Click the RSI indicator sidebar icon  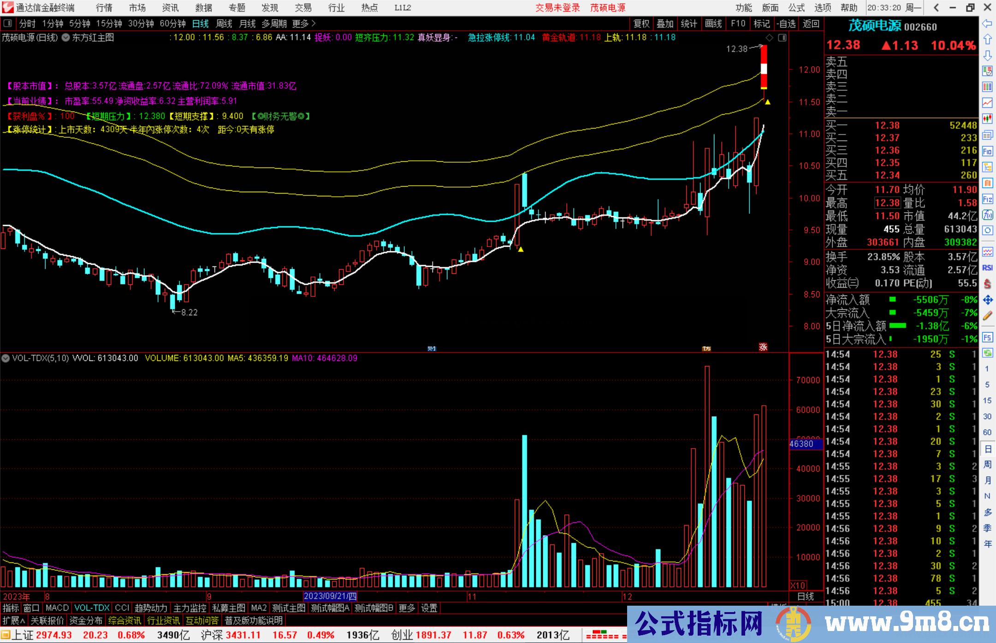click(x=987, y=268)
